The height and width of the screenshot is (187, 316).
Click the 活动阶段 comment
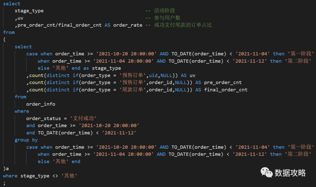164,11
